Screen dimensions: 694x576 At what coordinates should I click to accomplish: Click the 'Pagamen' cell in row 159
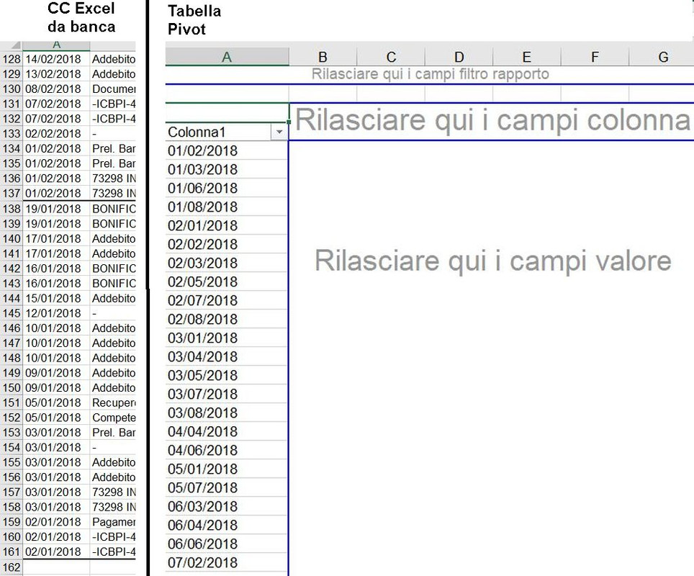point(113,522)
